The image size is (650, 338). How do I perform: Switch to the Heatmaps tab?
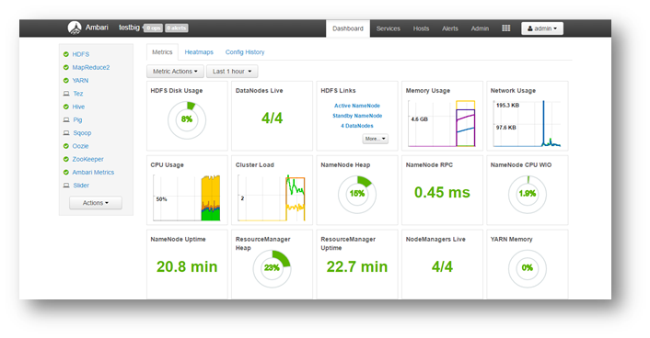199,52
